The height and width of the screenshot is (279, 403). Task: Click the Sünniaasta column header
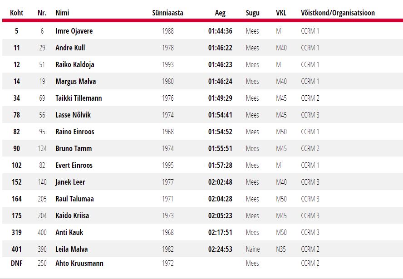167,13
